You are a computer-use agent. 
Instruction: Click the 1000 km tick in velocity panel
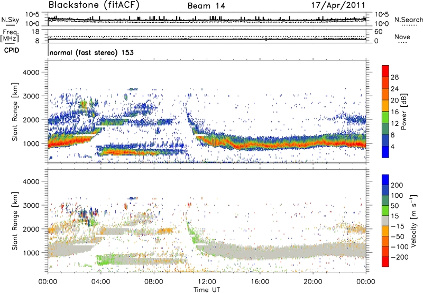coord(31,253)
